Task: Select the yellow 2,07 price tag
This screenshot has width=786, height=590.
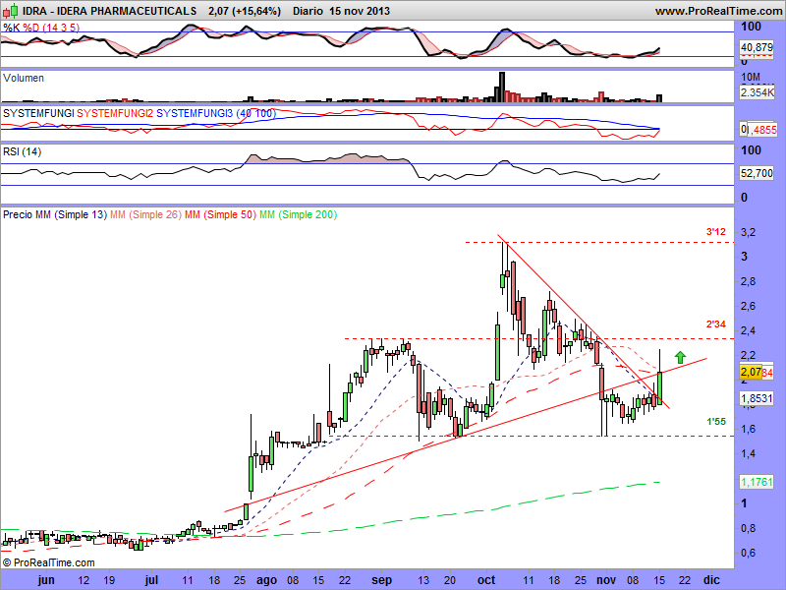Action: pyautogui.click(x=751, y=373)
